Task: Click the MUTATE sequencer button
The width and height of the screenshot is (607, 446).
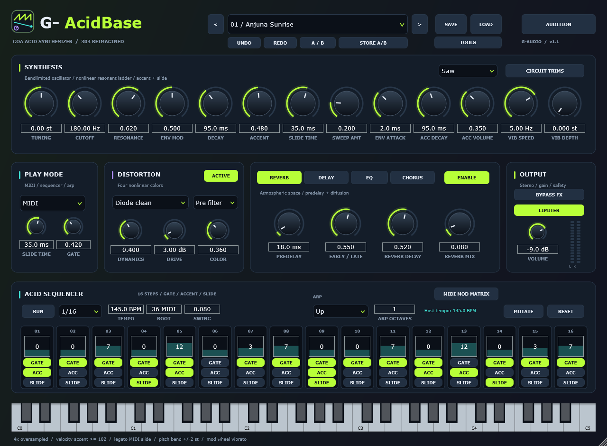Action: tap(524, 311)
